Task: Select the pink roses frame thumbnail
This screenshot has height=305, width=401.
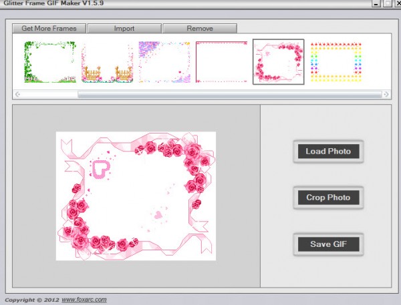Action: coord(279,62)
